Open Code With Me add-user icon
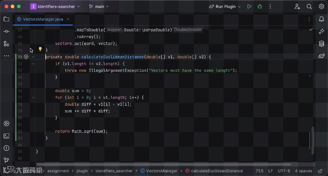328x176 pixels. coord(297,6)
